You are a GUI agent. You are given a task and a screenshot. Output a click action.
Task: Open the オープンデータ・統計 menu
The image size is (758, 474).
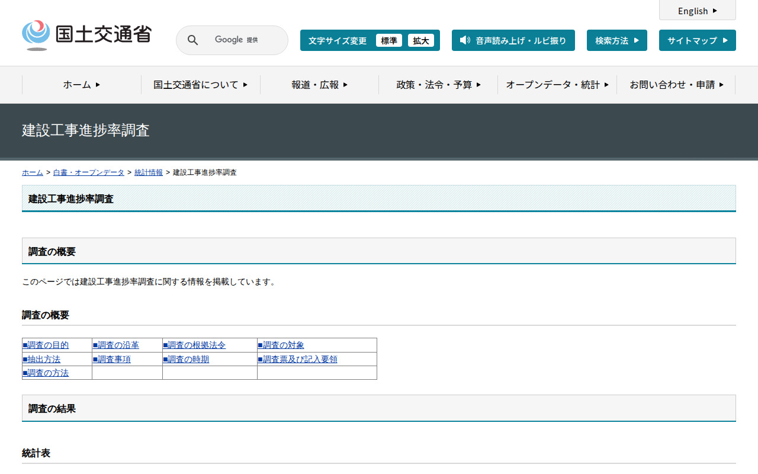pos(557,85)
